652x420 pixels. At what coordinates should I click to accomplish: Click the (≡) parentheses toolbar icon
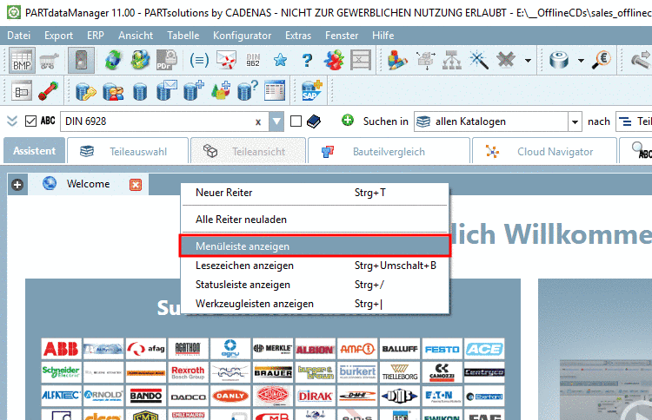pos(199,61)
